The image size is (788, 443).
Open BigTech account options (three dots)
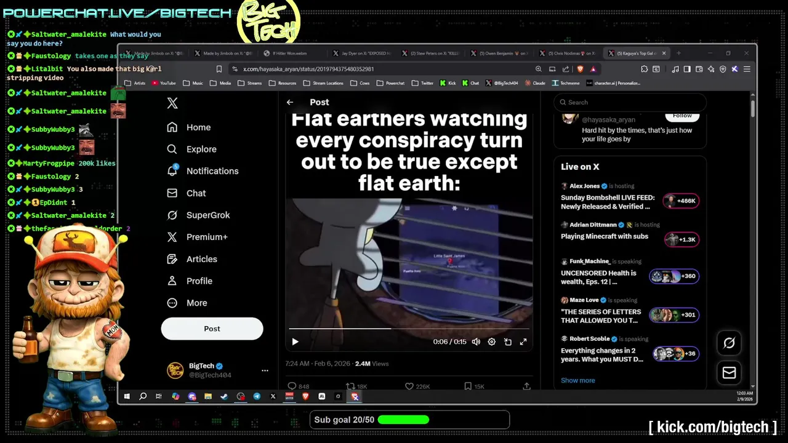click(265, 370)
